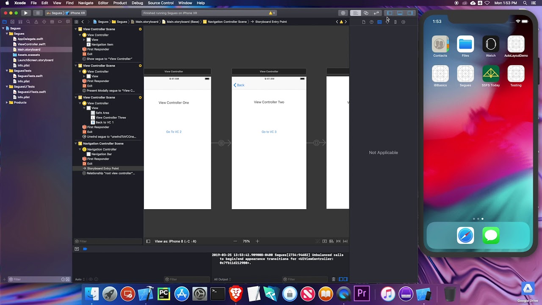Image resolution: width=542 pixels, height=305 pixels.
Task: Open the Source Control navigator
Action: (x=12, y=22)
